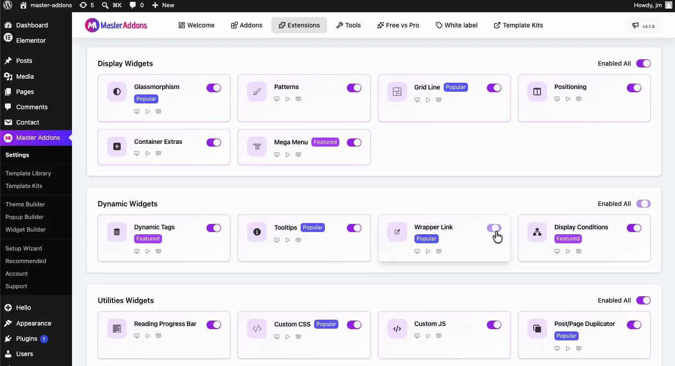Open master-addons site name link
Image resolution: width=675 pixels, height=366 pixels.
coord(46,5)
